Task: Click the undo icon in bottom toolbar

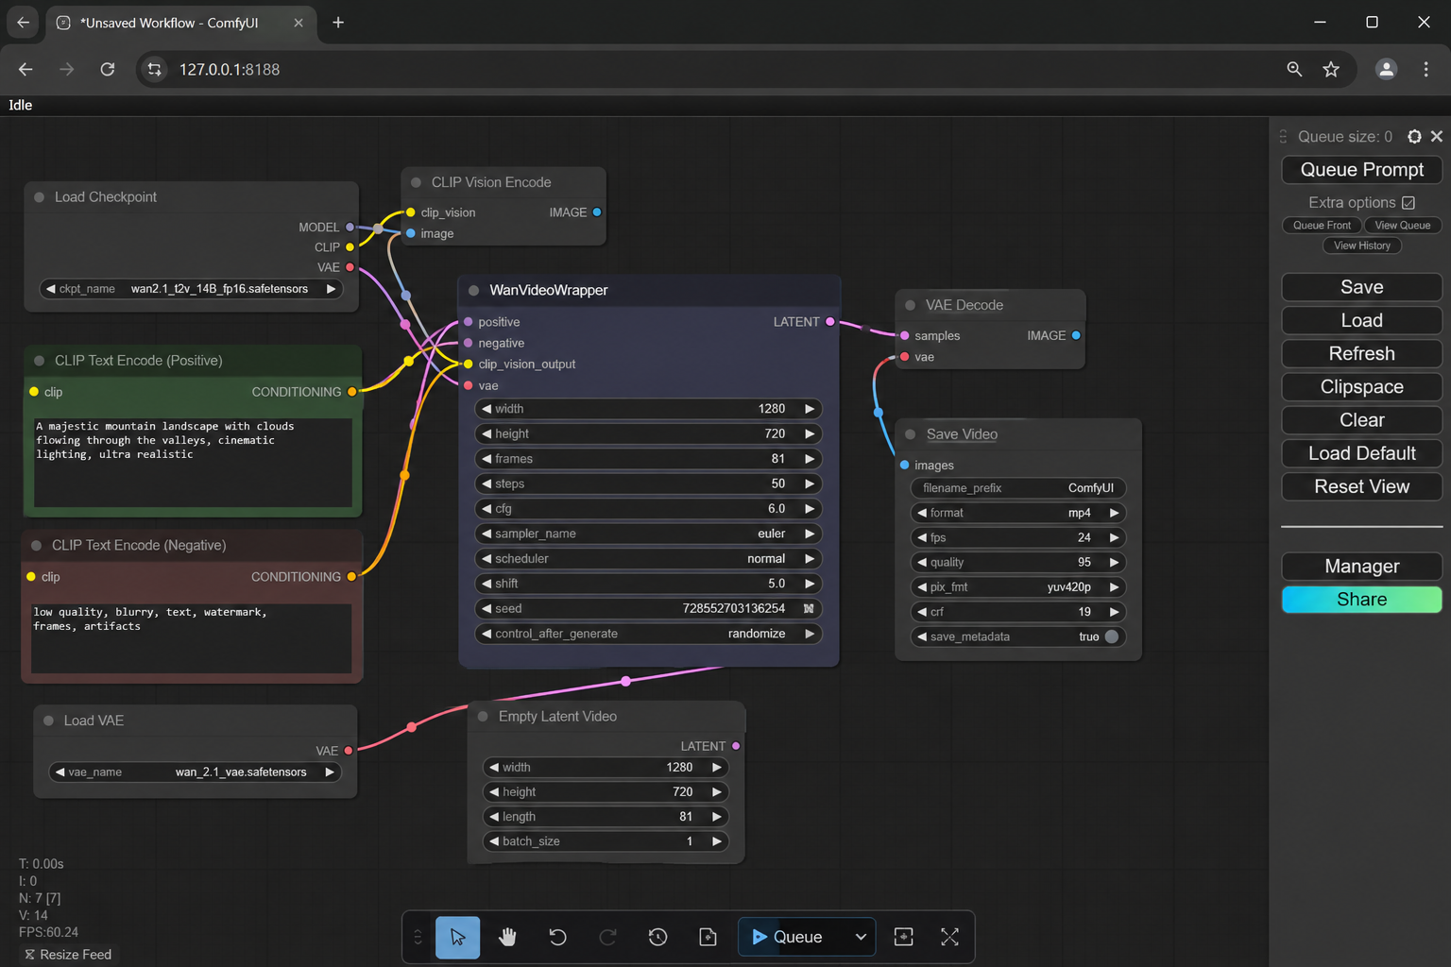Action: (x=557, y=937)
